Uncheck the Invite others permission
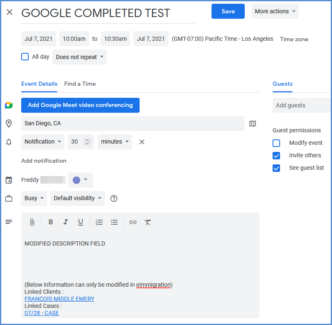332x325 pixels. coord(276,156)
